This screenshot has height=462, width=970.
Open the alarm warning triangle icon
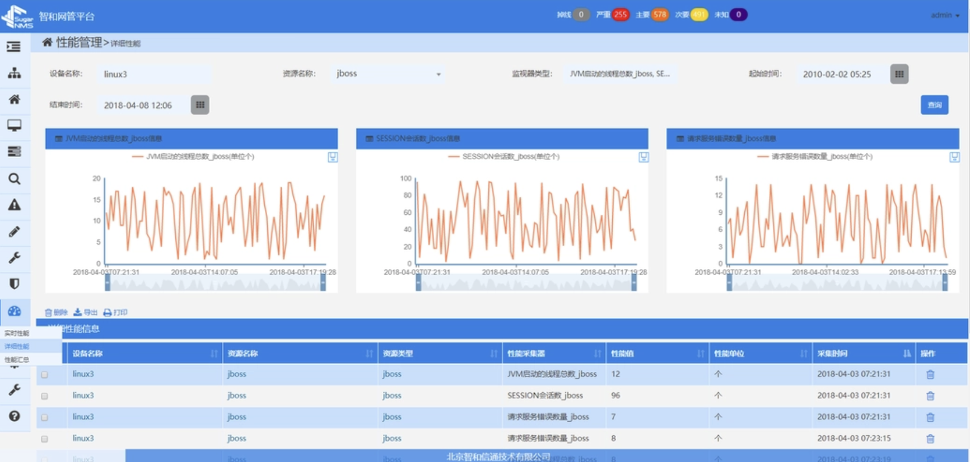click(15, 205)
